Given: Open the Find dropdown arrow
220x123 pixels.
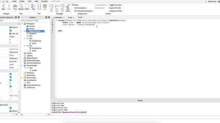Looking at the screenshot, I should tap(15, 11).
